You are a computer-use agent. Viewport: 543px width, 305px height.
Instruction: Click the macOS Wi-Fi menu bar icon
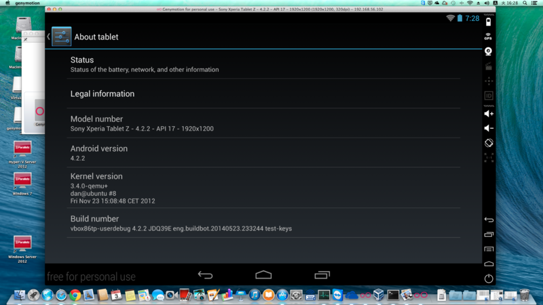click(470, 3)
